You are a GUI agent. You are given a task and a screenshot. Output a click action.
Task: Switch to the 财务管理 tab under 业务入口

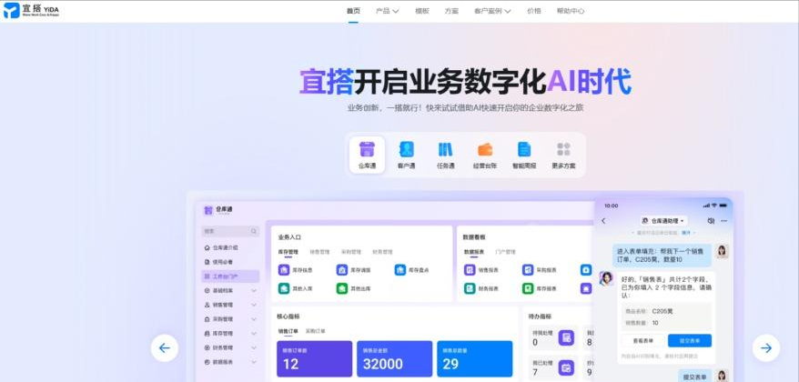pos(382,252)
